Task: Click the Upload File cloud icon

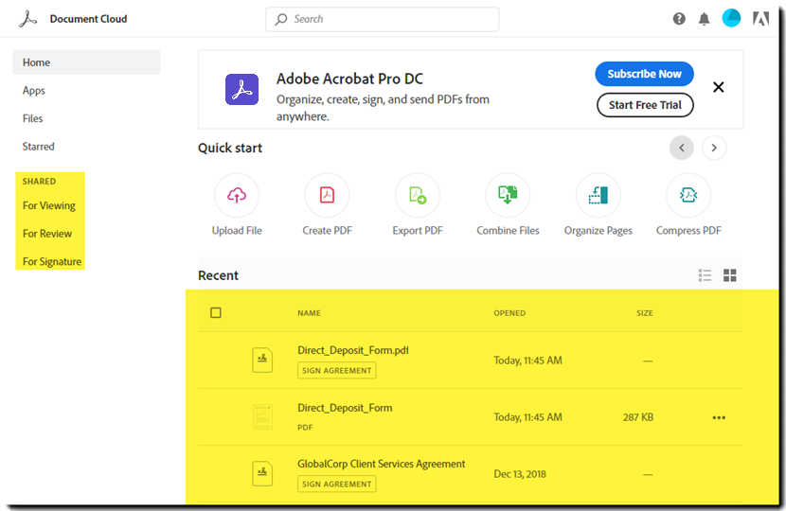Action: coord(237,195)
